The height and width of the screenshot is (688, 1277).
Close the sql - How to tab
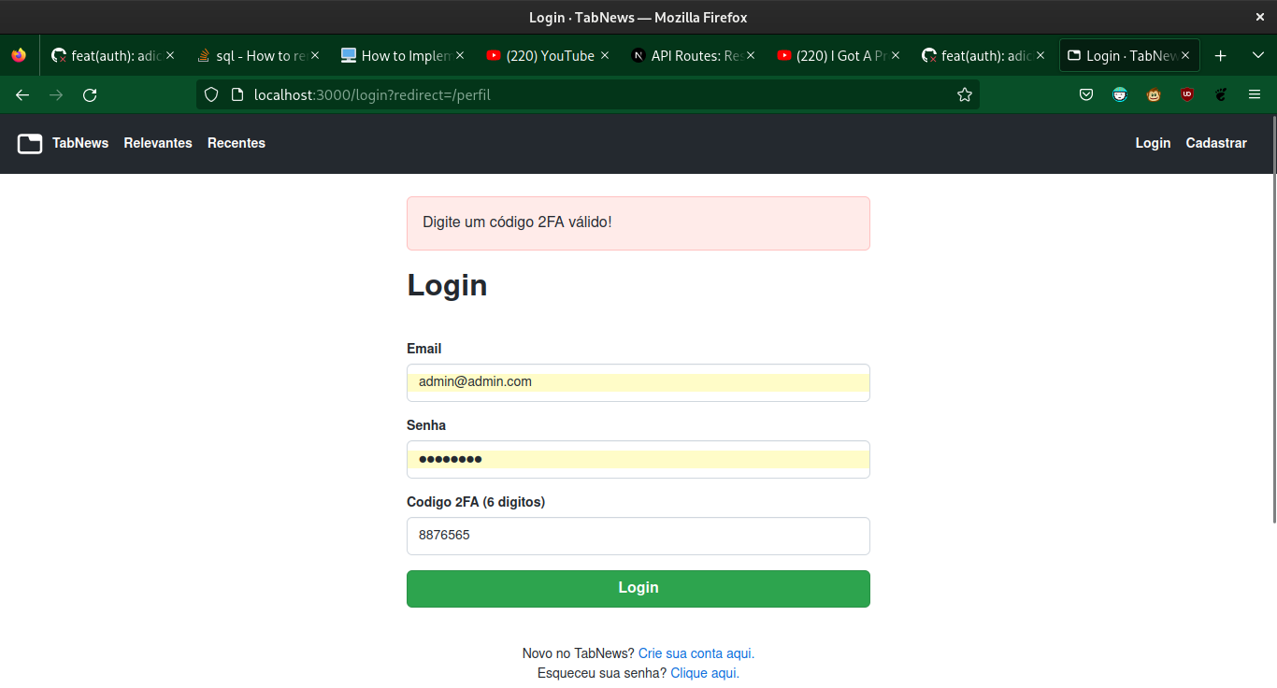[315, 56]
